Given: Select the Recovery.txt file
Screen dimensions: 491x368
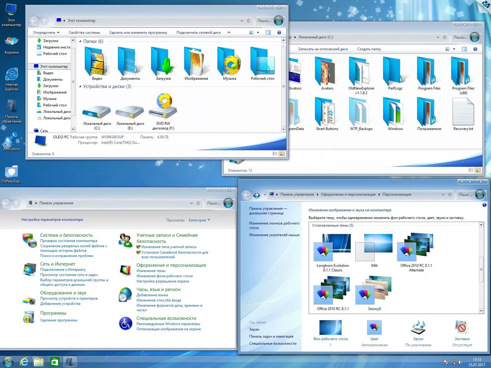Looking at the screenshot, I should (463, 114).
